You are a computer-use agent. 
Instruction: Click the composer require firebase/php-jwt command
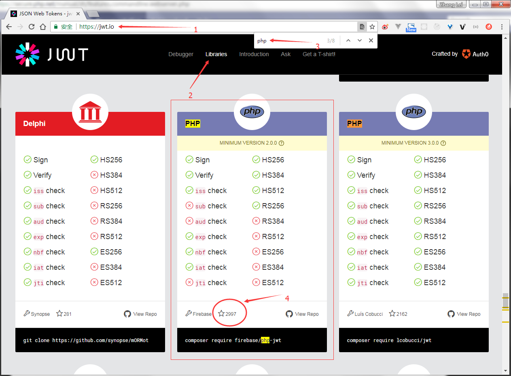(x=233, y=340)
